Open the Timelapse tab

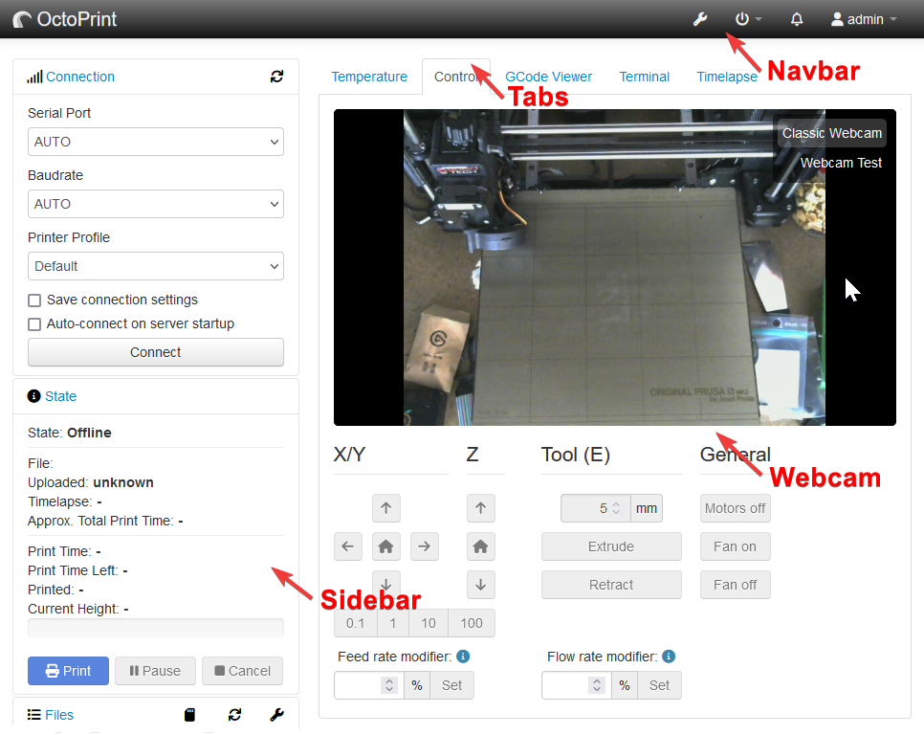[727, 77]
